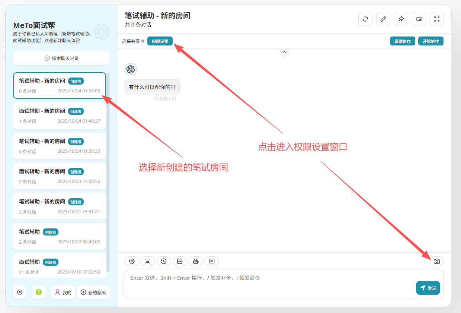Click the green question mark help icon

(x=39, y=293)
